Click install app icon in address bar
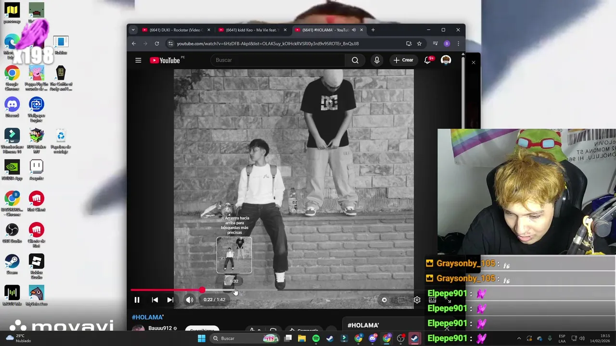Viewport: 616px width, 346px height. click(x=409, y=44)
